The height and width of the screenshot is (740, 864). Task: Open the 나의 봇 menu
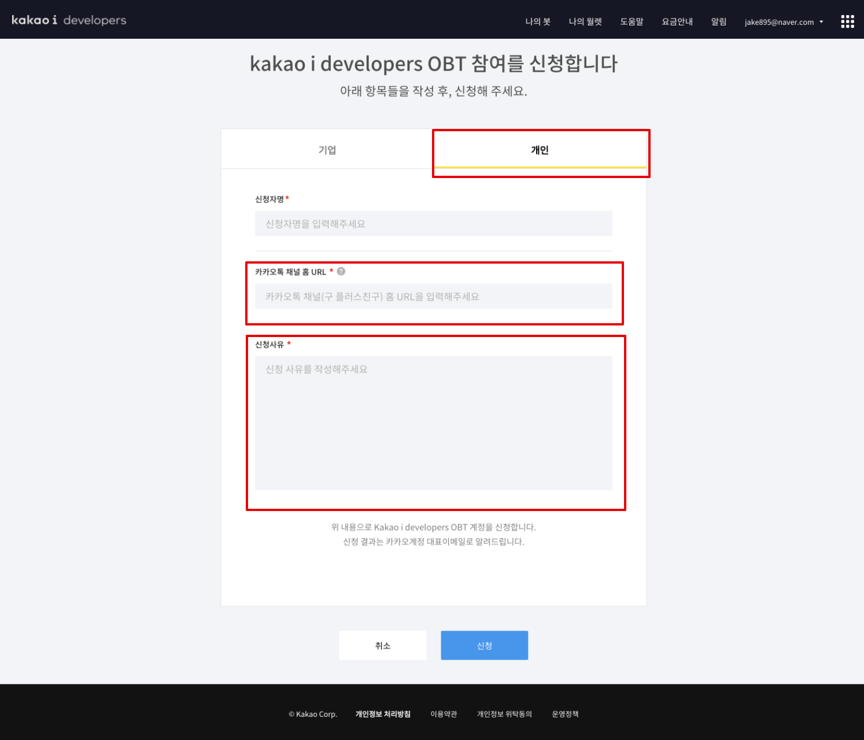538,21
